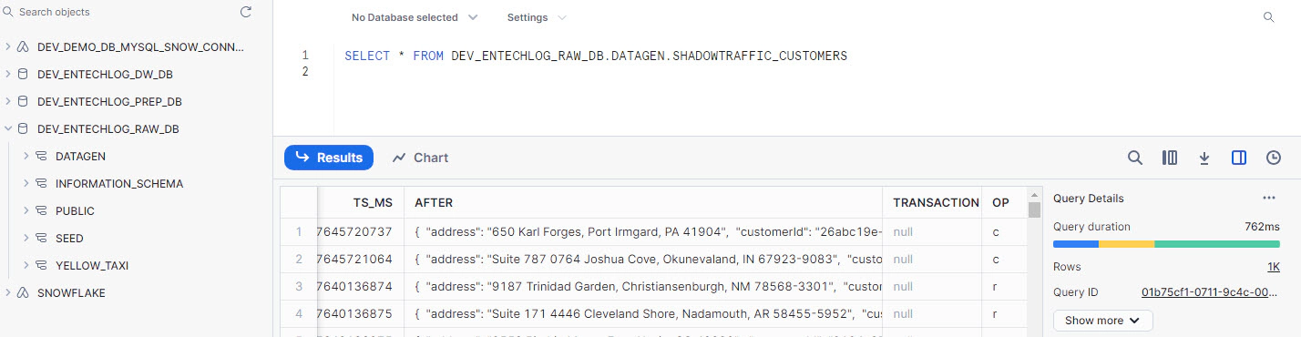This screenshot has width=1301, height=337.
Task: Expand the YELLOW_TAXI schema
Action: click(x=26, y=265)
